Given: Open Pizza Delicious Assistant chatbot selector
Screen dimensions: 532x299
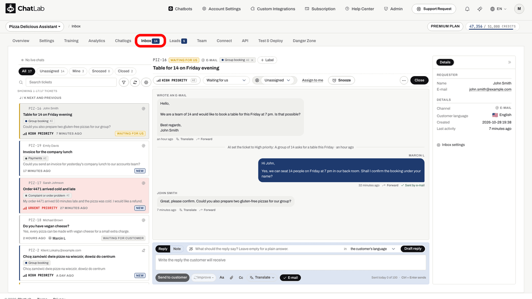Looking at the screenshot, I should (x=35, y=27).
